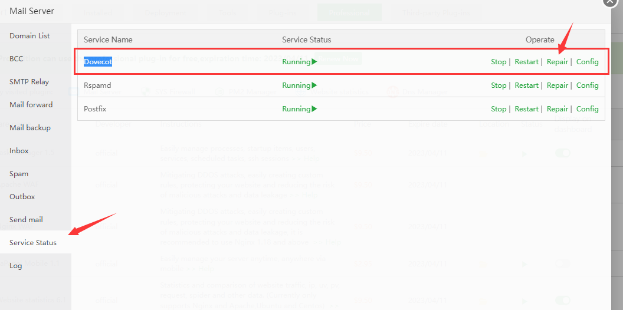Select the Service Status tab
The width and height of the screenshot is (623, 310).
pos(33,243)
